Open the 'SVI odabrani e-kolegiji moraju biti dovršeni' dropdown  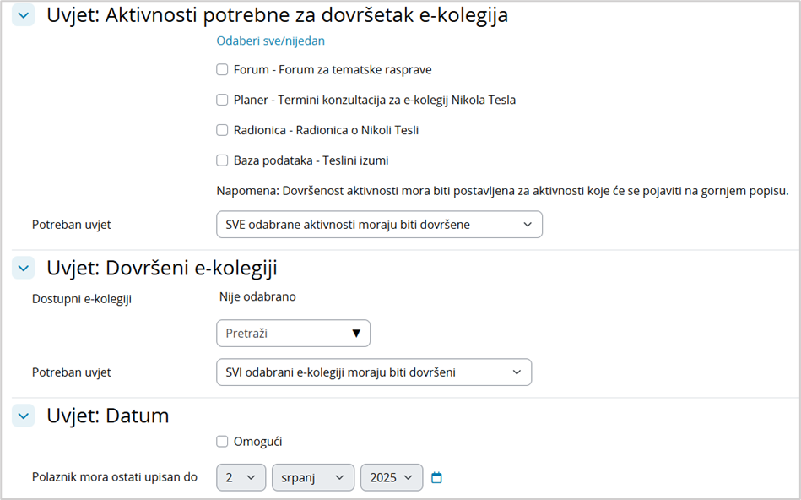click(x=374, y=372)
